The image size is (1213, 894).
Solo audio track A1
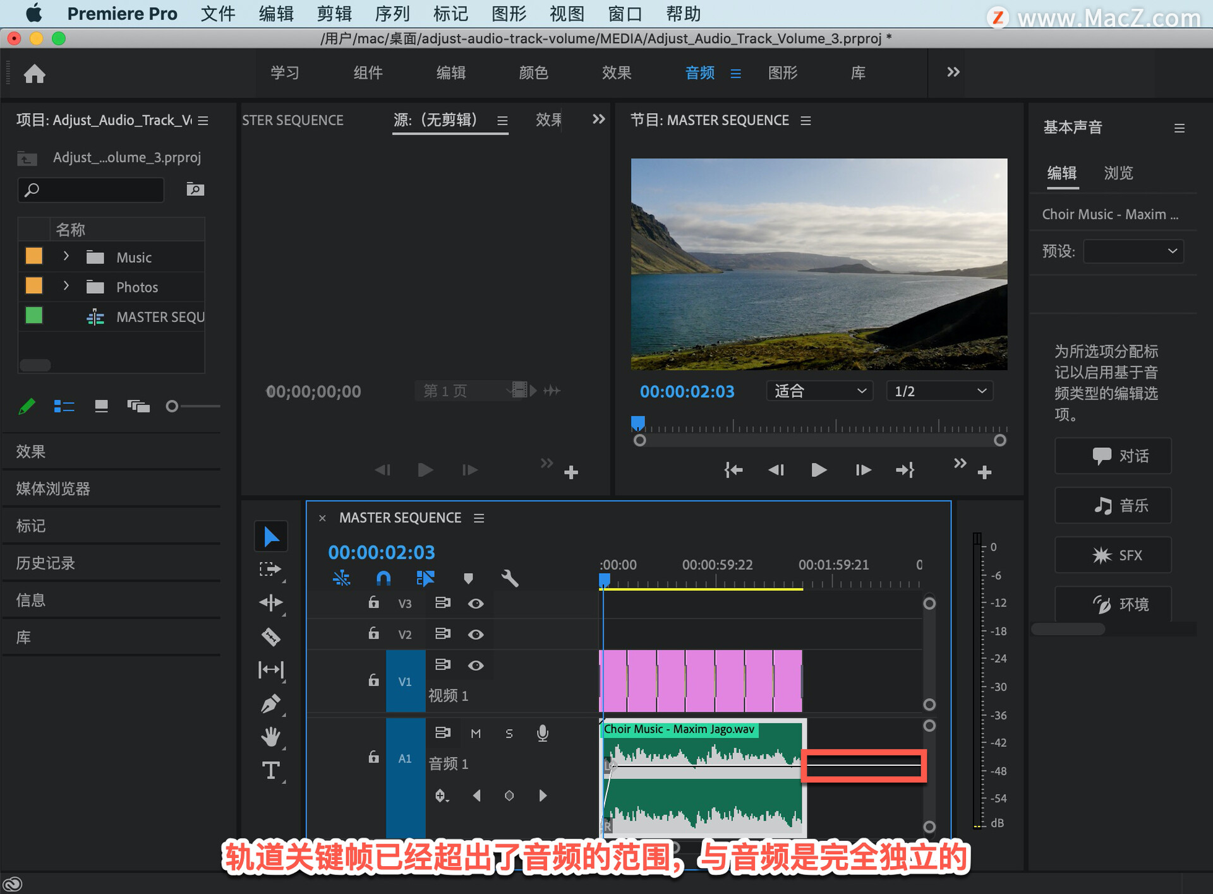(x=509, y=734)
